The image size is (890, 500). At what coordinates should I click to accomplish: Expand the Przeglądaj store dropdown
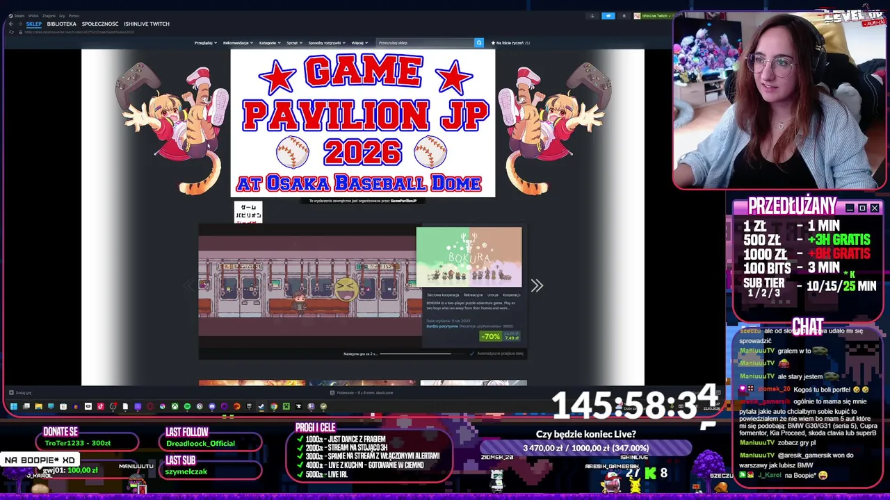coord(206,43)
